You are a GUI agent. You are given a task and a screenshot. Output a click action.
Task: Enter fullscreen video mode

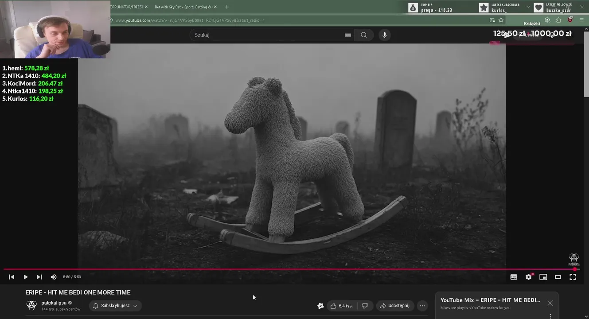pyautogui.click(x=573, y=277)
